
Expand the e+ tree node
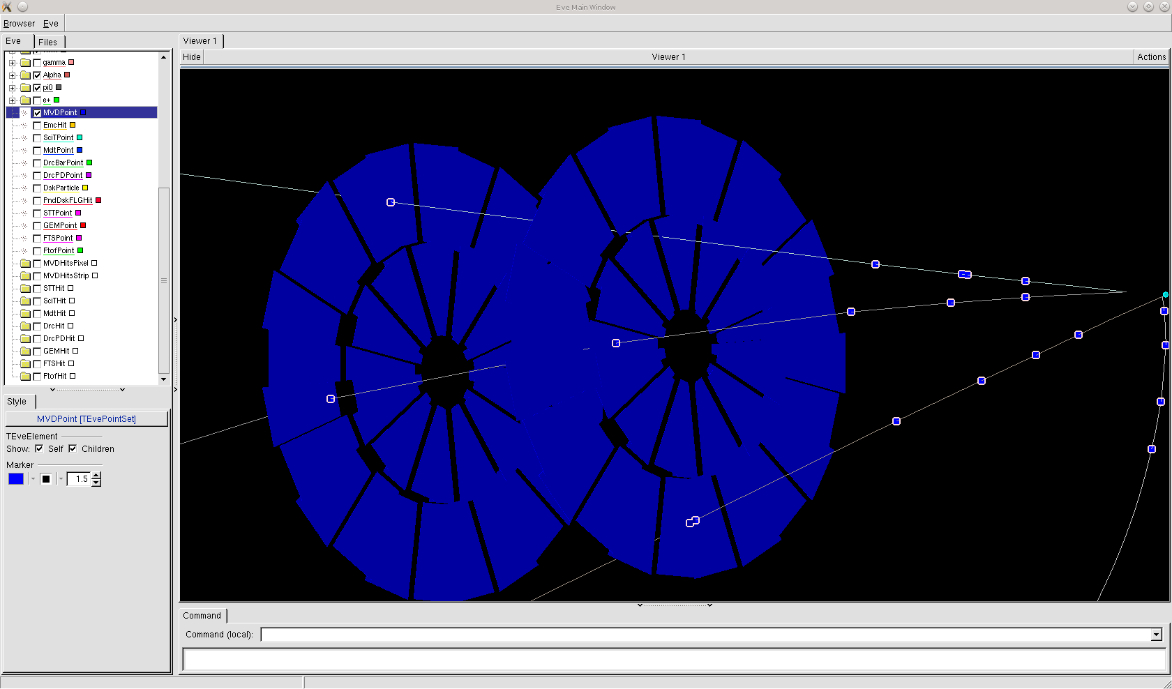pos(12,100)
